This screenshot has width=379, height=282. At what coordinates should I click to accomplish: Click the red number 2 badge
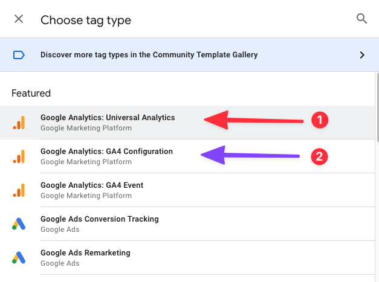click(319, 156)
